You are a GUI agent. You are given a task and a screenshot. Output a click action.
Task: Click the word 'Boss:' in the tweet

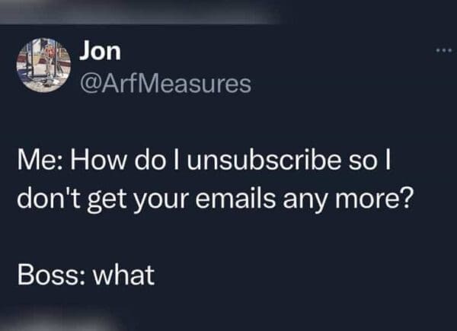(52, 275)
